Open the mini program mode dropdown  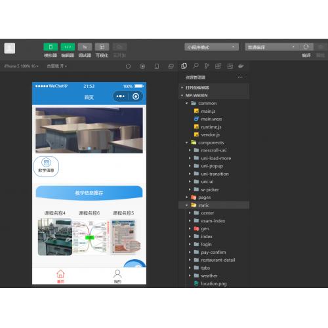211,47
